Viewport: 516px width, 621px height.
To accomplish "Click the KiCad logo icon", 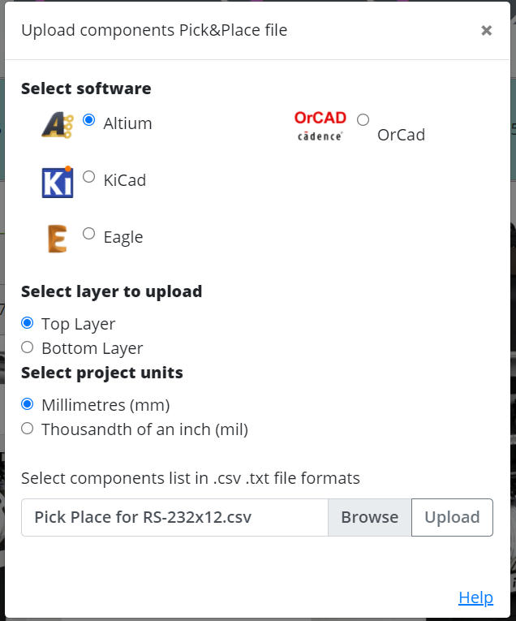I will pyautogui.click(x=57, y=182).
